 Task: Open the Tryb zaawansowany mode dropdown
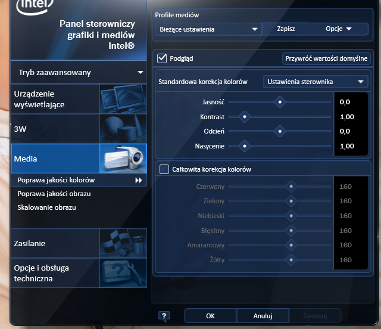point(79,73)
